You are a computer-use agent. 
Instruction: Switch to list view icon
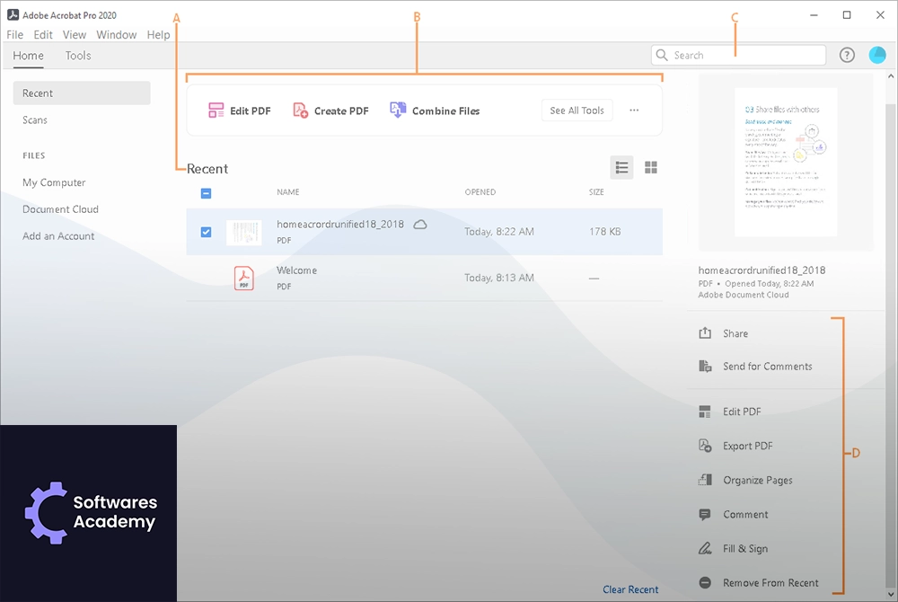click(x=621, y=167)
